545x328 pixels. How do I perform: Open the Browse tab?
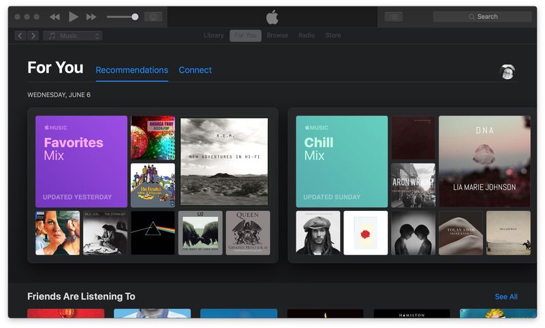click(x=277, y=35)
